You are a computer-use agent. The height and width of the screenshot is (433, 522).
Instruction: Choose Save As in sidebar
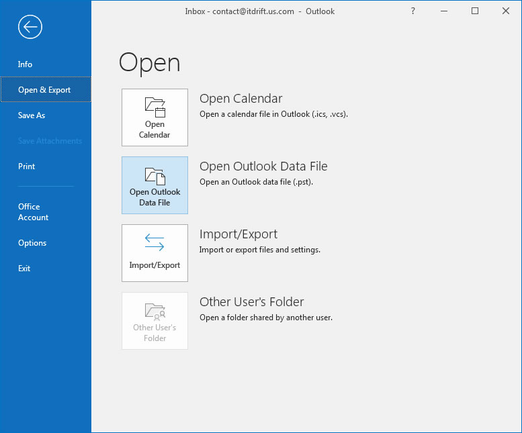(x=46, y=115)
